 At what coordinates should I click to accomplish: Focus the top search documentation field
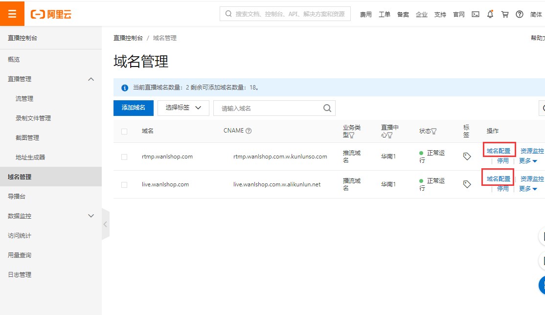tap(285, 14)
